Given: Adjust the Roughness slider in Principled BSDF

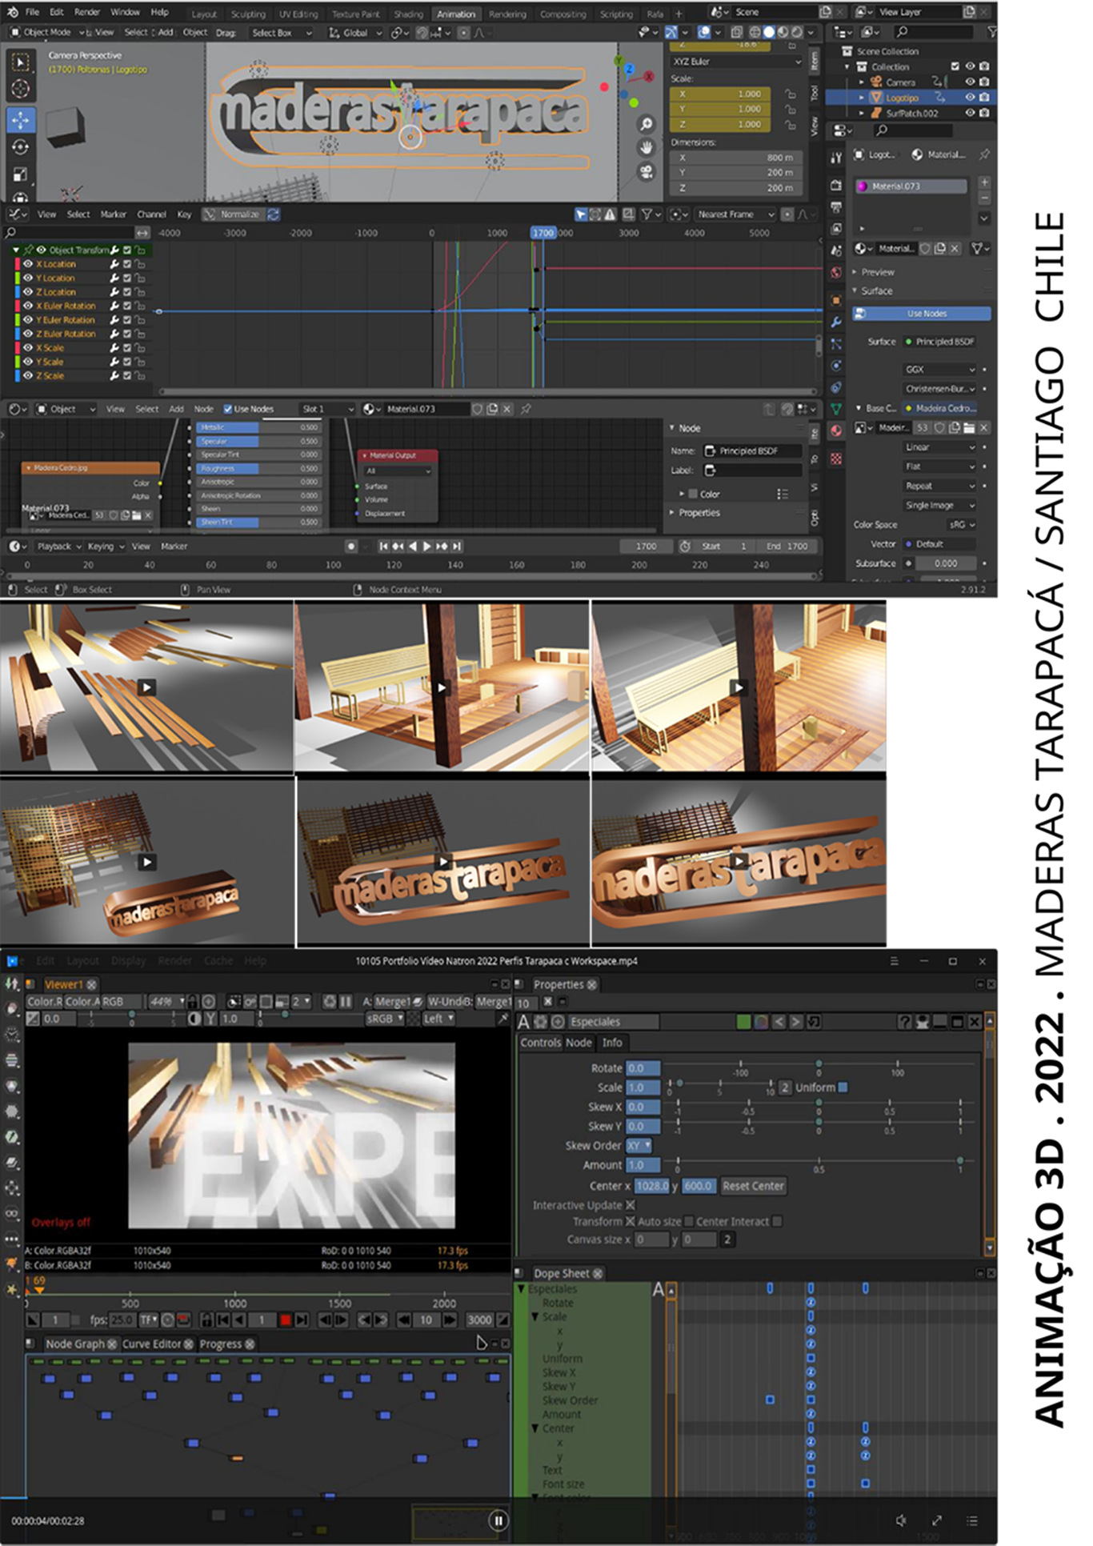Looking at the screenshot, I should pyautogui.click(x=258, y=469).
